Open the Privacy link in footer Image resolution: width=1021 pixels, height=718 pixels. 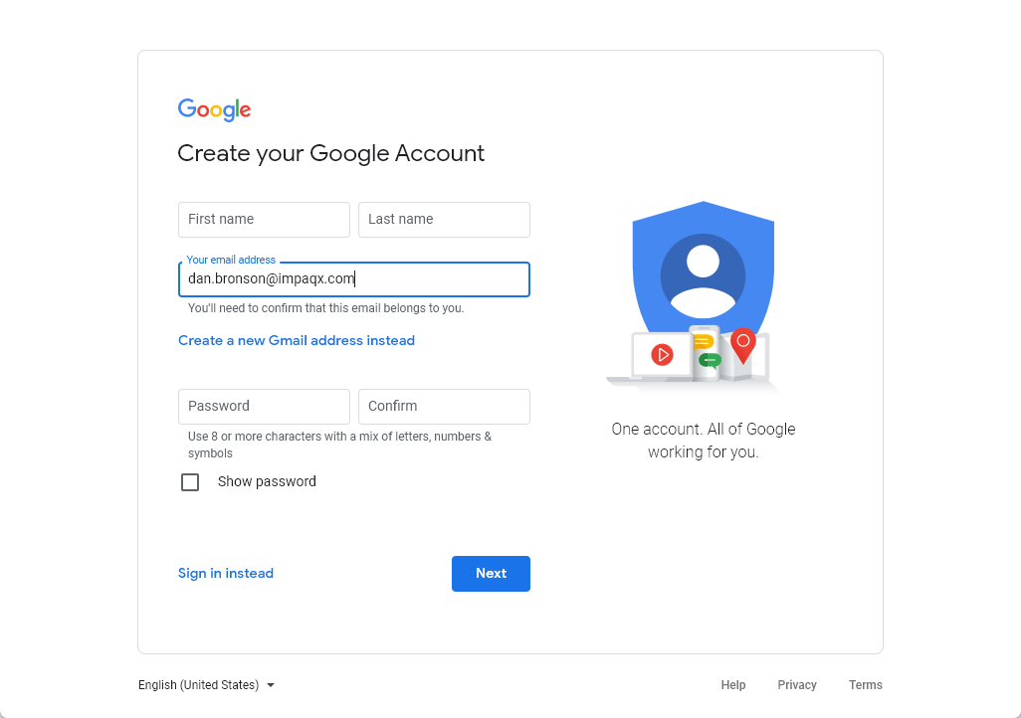[797, 685]
